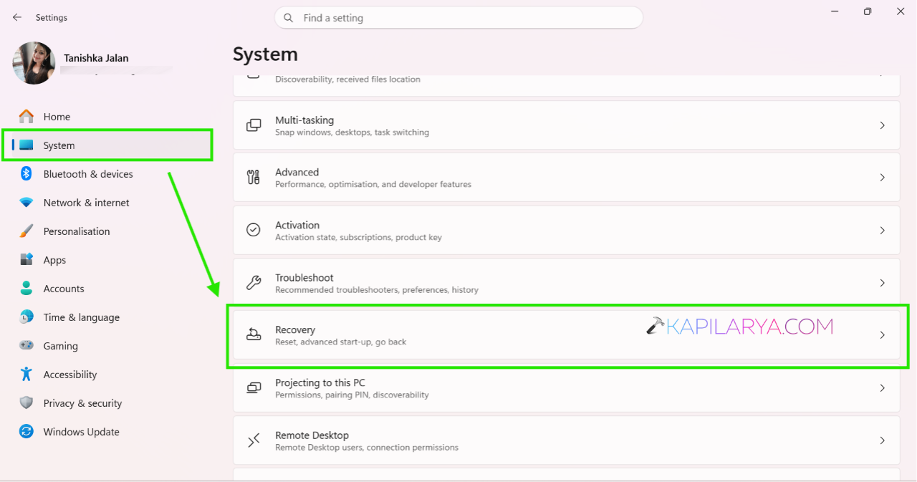The width and height of the screenshot is (917, 482).
Task: Click the Home house icon
Action: pos(27,116)
